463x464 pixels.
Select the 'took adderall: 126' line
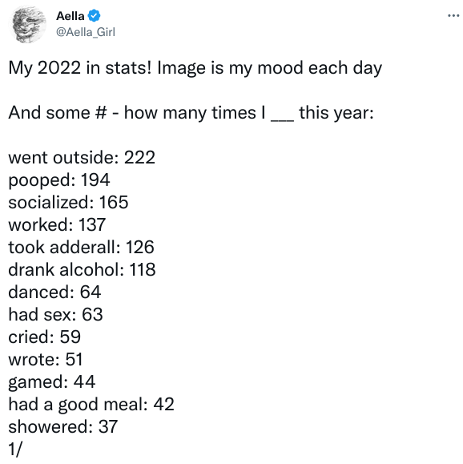coord(82,248)
